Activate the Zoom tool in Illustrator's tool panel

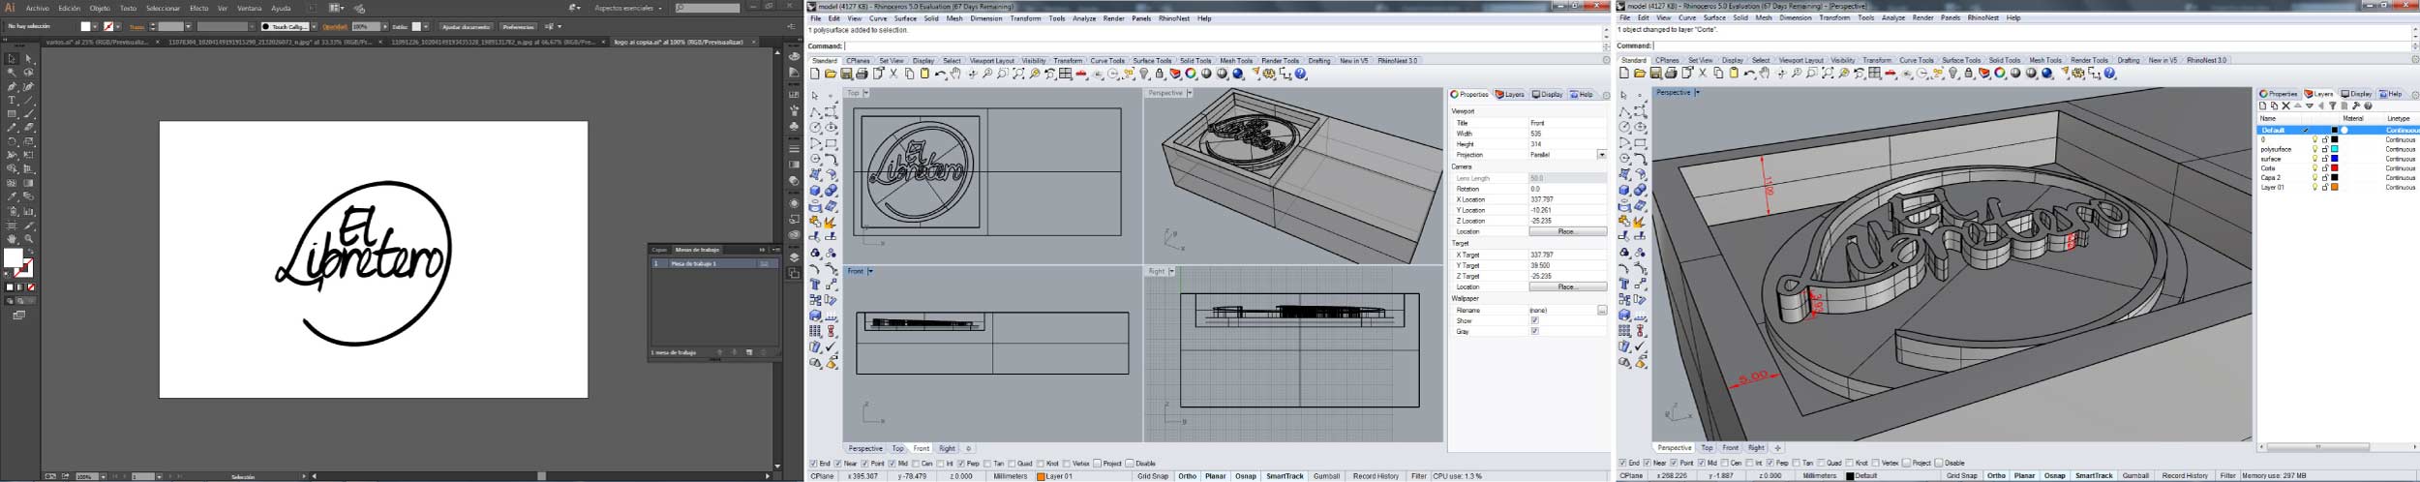point(29,238)
